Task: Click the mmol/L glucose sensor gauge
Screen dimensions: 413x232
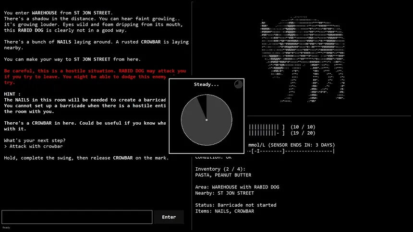Action: (291, 151)
